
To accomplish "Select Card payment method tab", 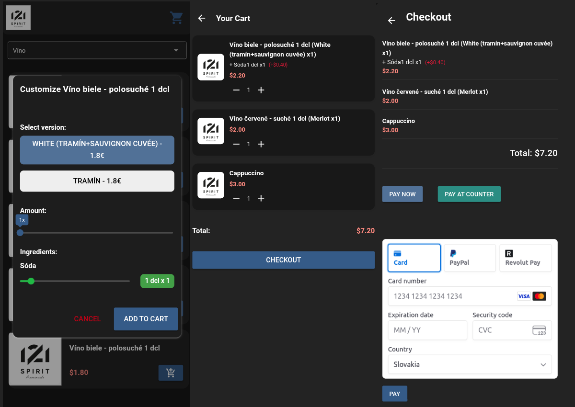I will pos(414,258).
